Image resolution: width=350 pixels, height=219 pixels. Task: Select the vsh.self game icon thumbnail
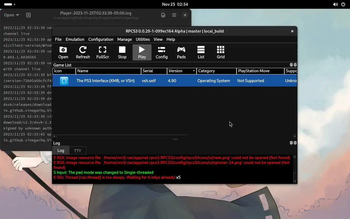click(x=64, y=81)
